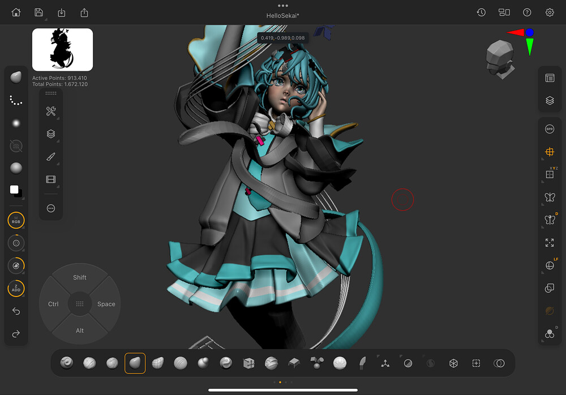
Task: Open the settings gear icon
Action: 550,12
